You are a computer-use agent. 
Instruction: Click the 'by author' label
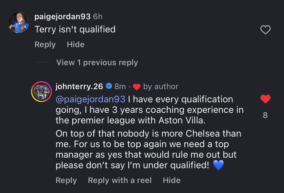tap(160, 87)
